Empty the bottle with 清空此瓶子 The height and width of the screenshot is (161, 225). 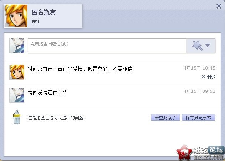click(165, 117)
